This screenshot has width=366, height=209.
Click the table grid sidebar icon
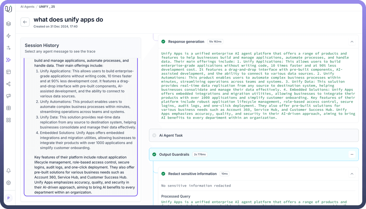click(x=8, y=108)
